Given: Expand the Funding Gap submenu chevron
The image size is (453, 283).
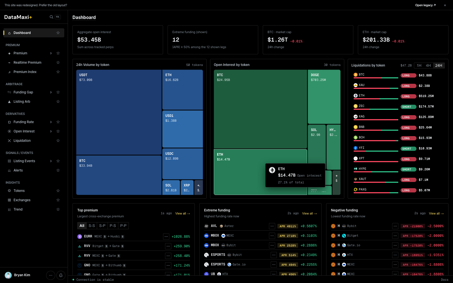Looking at the screenshot, I should coord(51,92).
